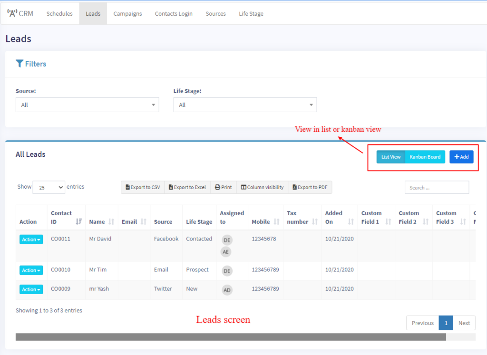Click the Add lead button
The width and height of the screenshot is (487, 355).
(461, 157)
